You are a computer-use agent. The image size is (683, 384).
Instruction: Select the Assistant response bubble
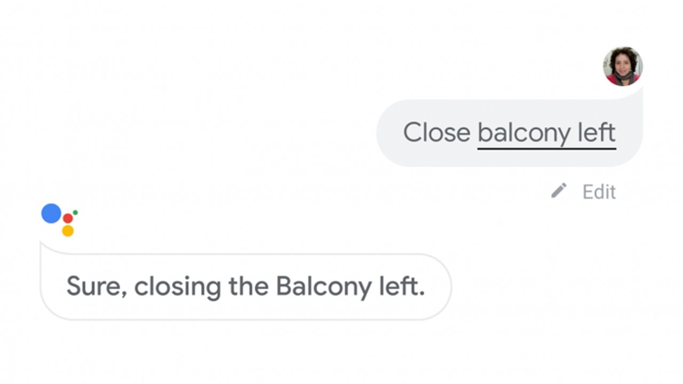pos(245,286)
